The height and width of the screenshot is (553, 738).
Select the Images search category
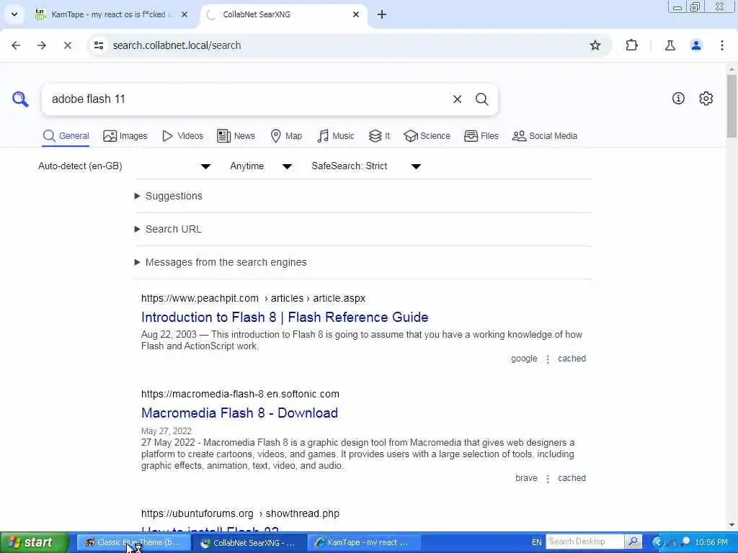[125, 136]
